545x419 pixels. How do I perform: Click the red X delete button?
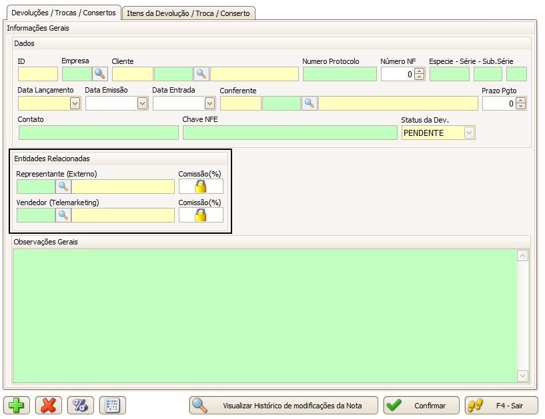click(49, 406)
